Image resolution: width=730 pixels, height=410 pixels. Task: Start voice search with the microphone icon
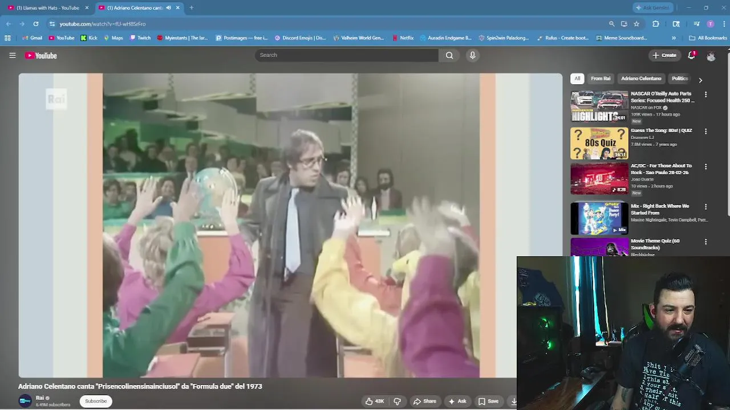[x=472, y=55]
